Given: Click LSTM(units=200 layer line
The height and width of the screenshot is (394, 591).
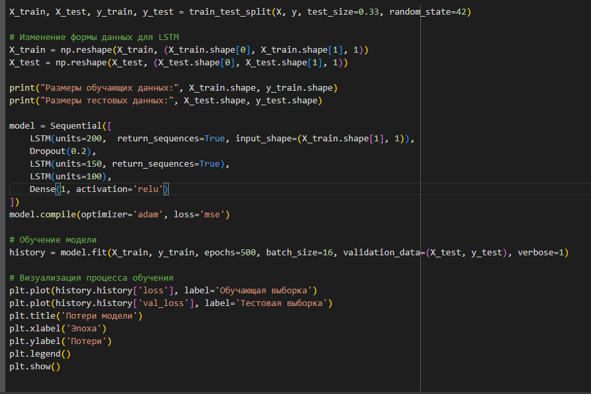Looking at the screenshot, I should click(222, 139).
